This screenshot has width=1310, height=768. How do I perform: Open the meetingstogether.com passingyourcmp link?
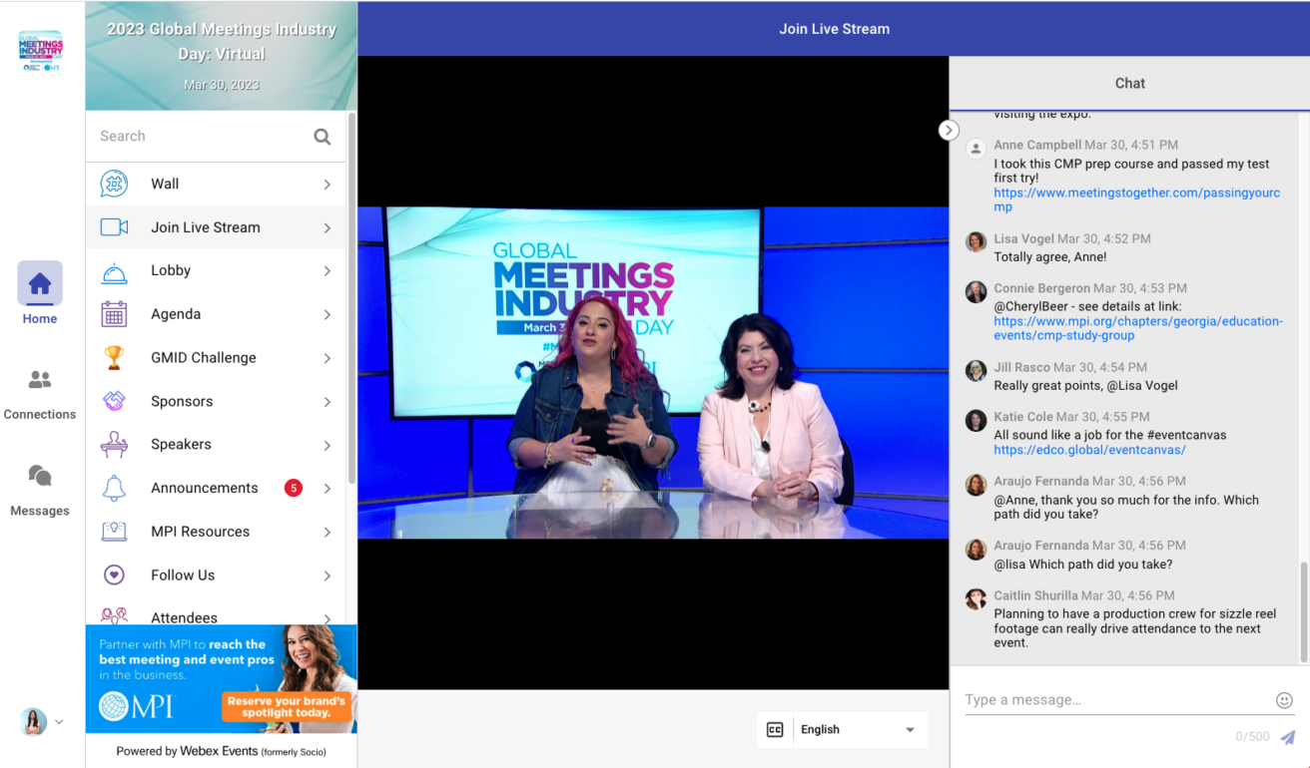coord(1136,199)
